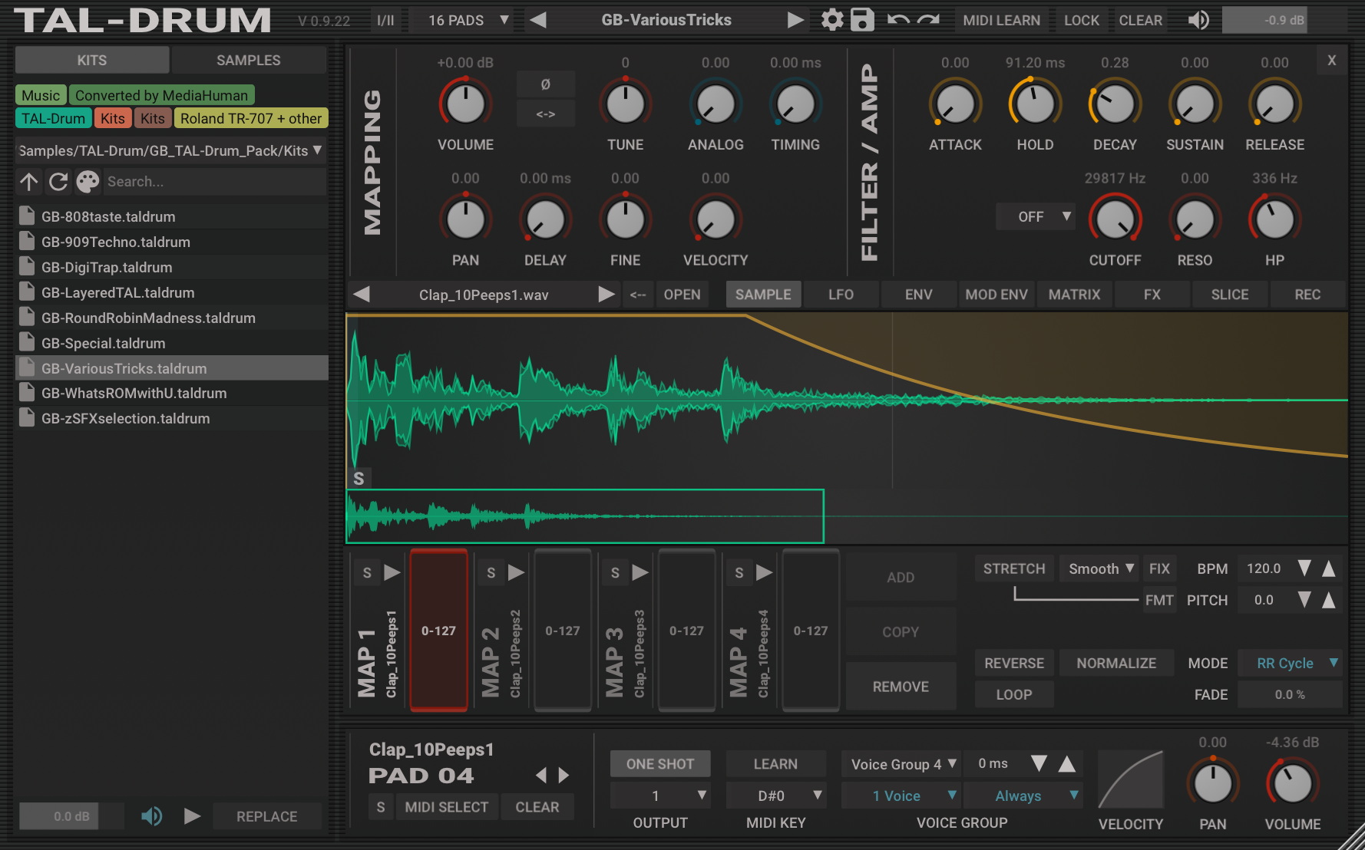Toggle ONE SHOT mode for pad
Viewport: 1365px width, 850px height.
[659, 764]
